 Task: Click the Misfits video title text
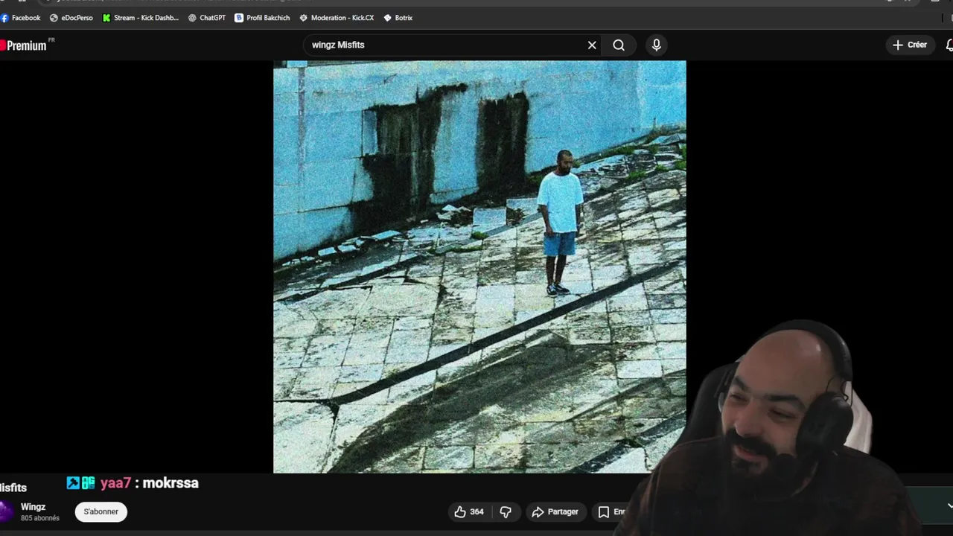tap(13, 488)
